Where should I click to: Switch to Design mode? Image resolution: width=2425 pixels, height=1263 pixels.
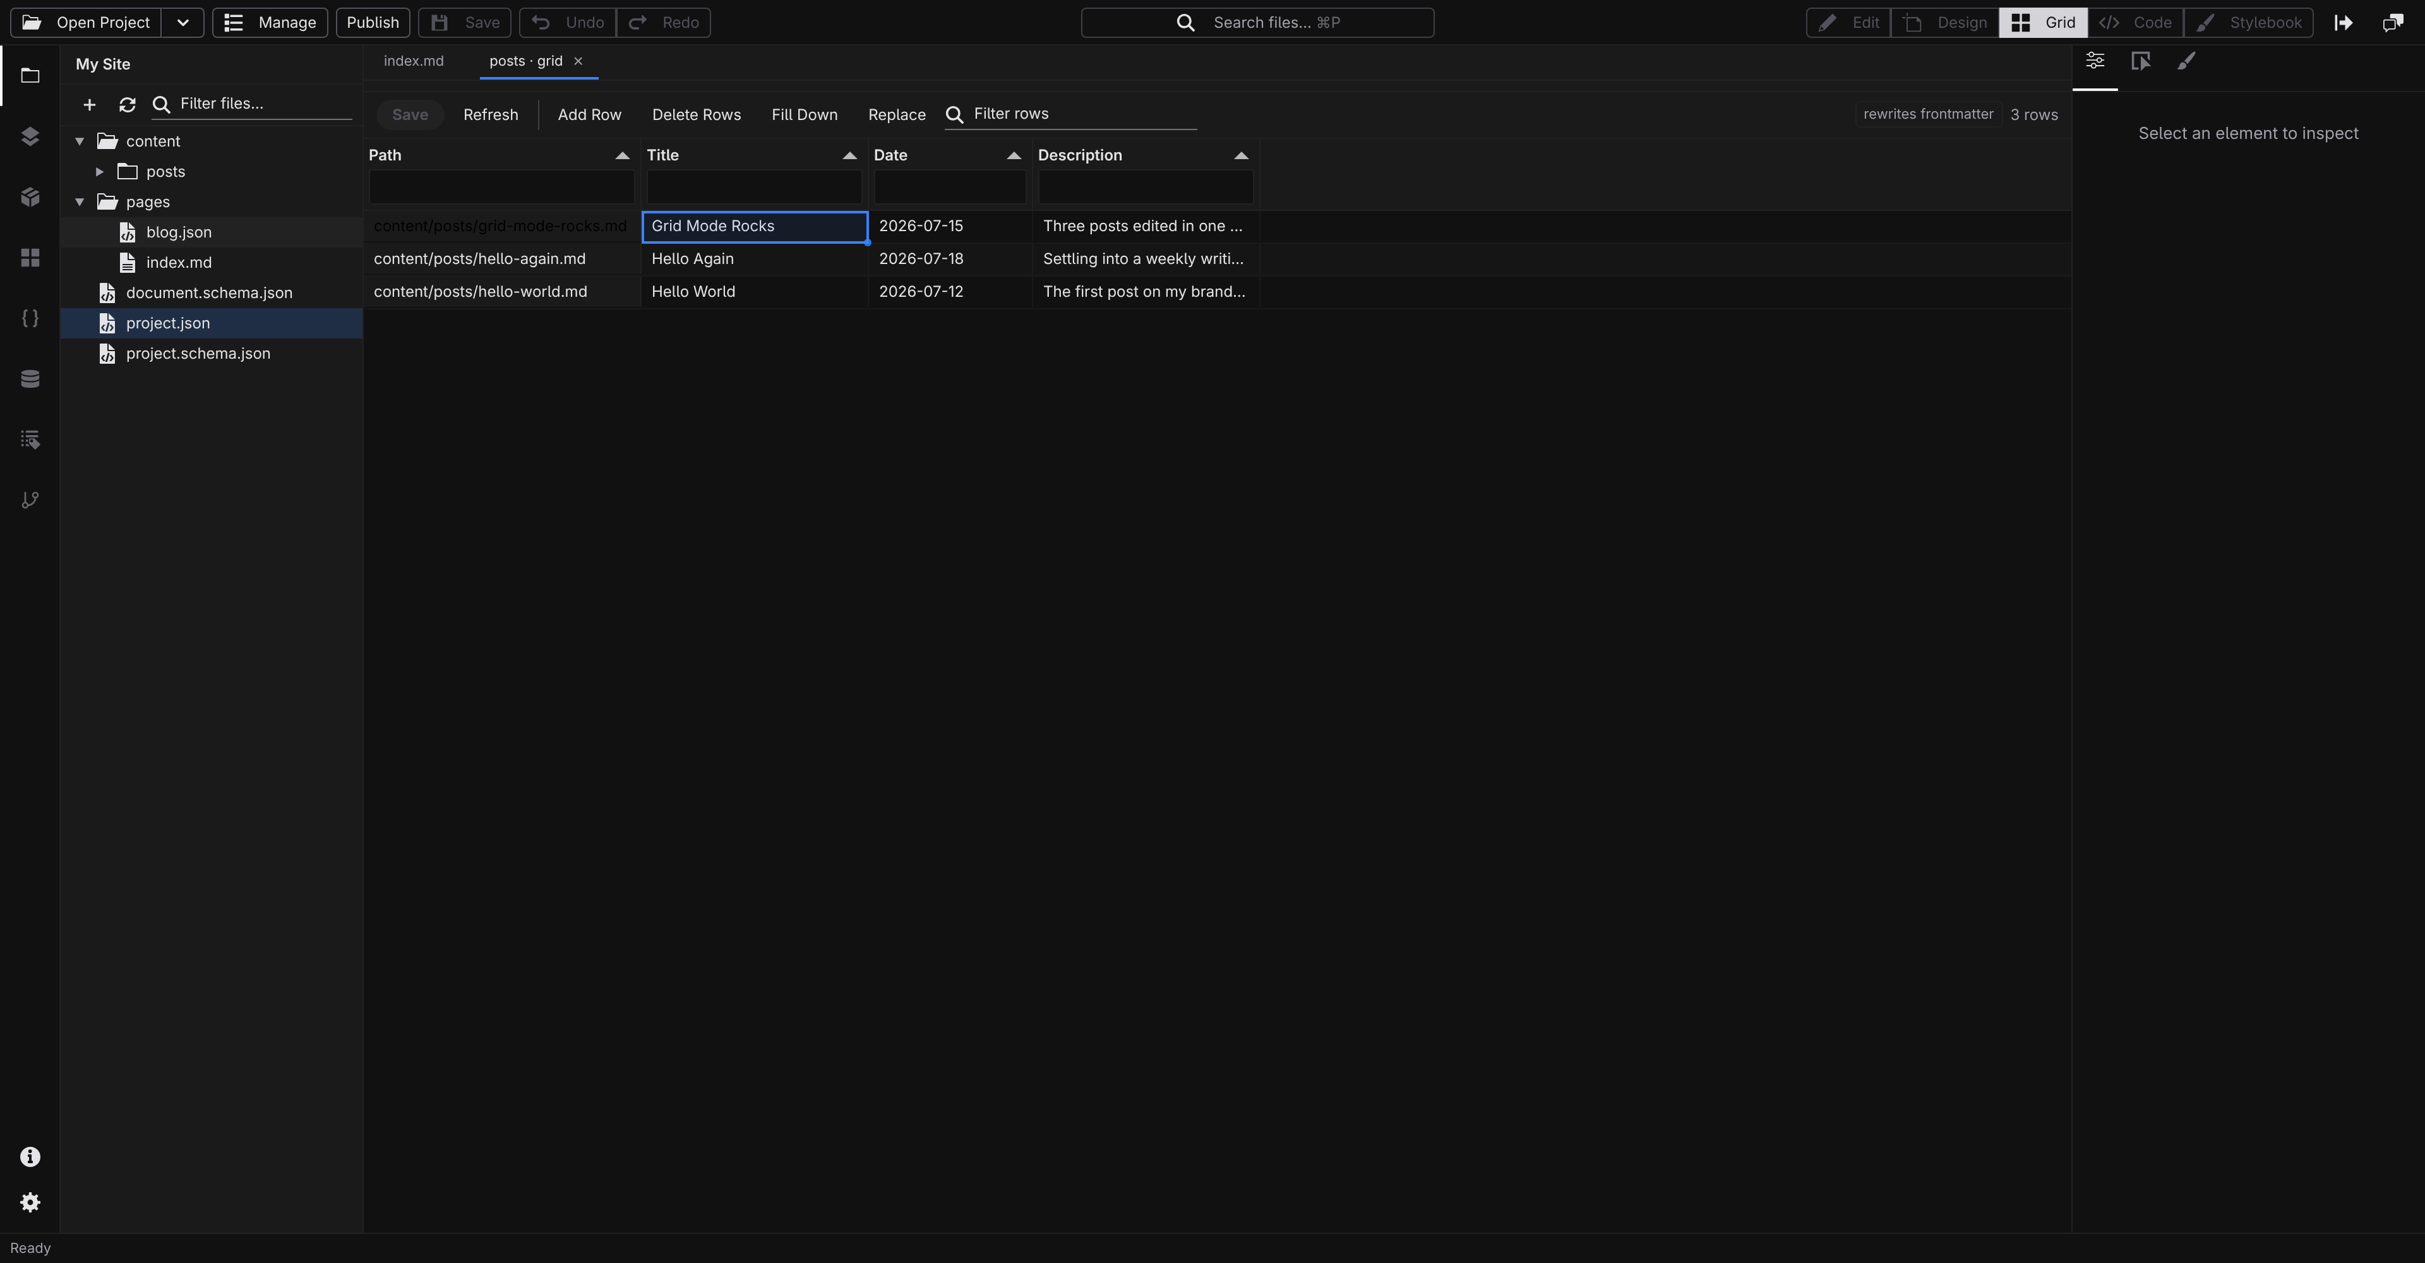tap(1945, 23)
